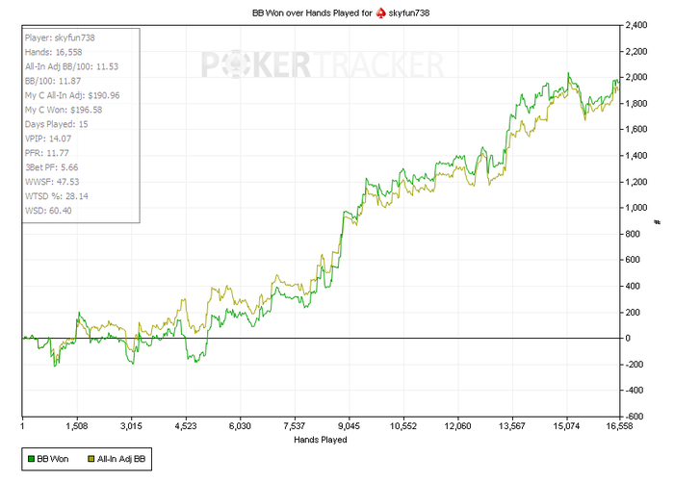Click 'Player: skyfun738' in the stats box
The image size is (674, 482).
60,38
